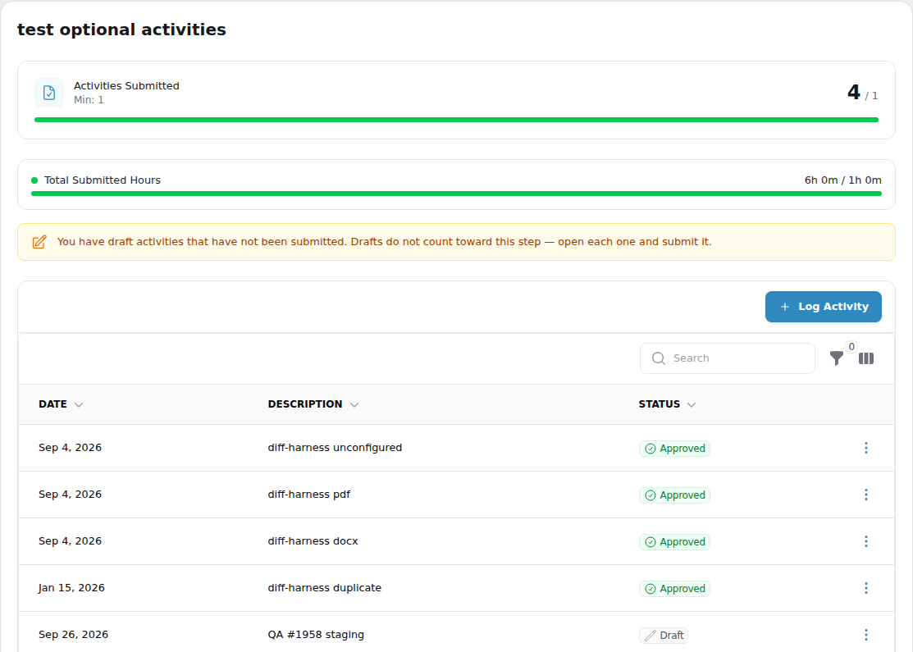Viewport: 913px width, 652px height.
Task: Expand the DESCRIPTION column sort chevron
Action: click(354, 404)
